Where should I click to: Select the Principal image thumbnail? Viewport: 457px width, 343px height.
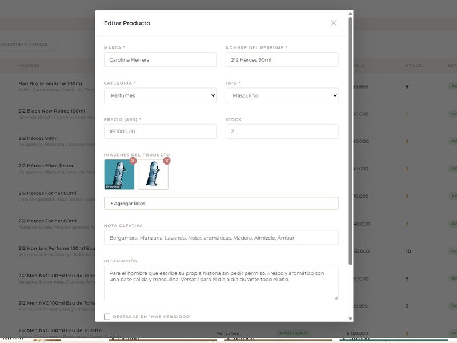coord(119,174)
